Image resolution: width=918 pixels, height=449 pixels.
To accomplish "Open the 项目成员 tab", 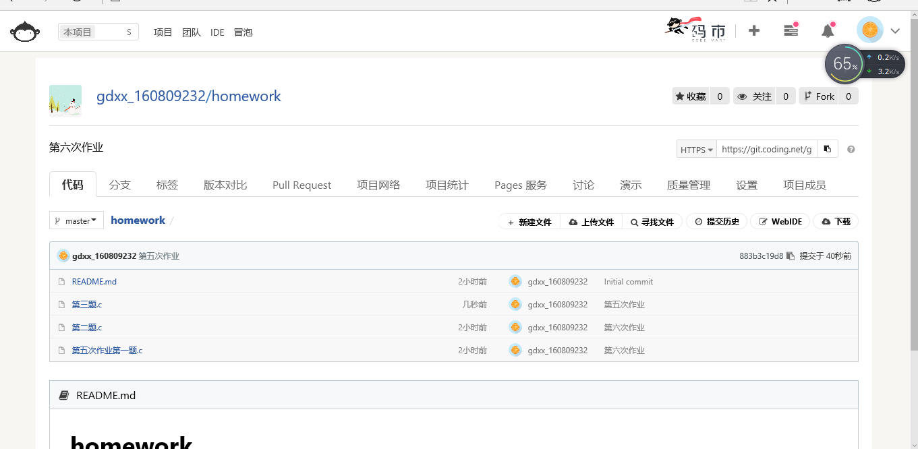I will (x=805, y=185).
